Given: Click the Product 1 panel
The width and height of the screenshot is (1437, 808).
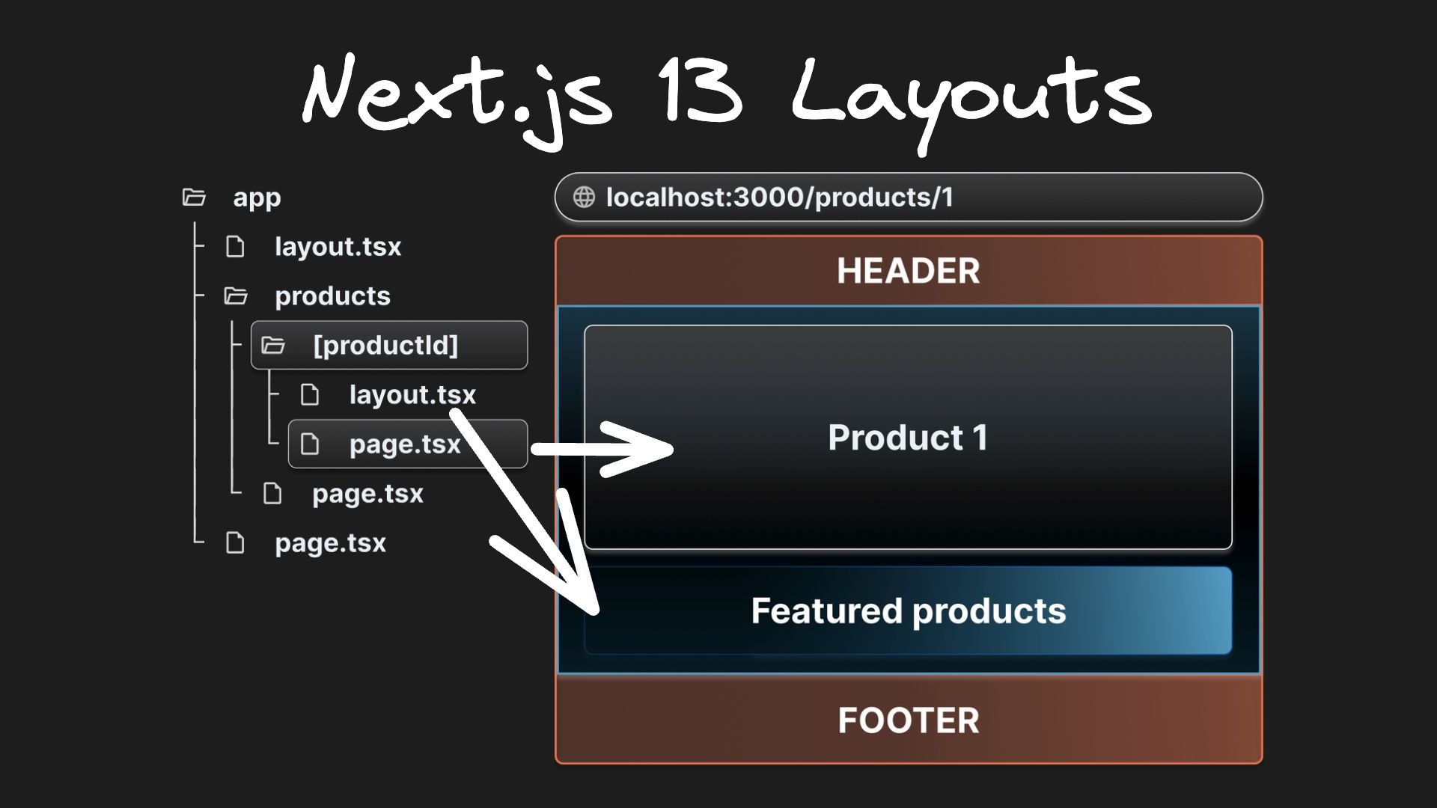Looking at the screenshot, I should click(x=908, y=438).
